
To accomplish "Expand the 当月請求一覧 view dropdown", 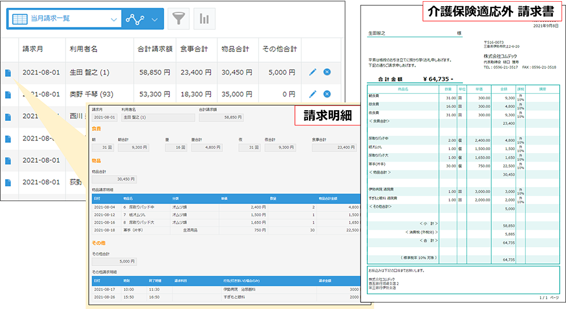I will point(114,19).
